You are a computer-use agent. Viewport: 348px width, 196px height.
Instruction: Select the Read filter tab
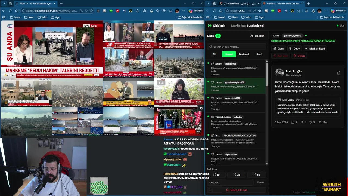coord(259,54)
